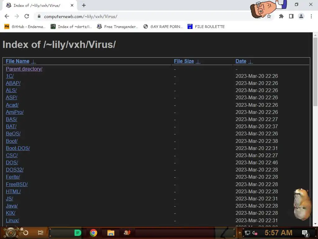Open the Chrome profile avatar icon
The width and height of the screenshot is (318, 239).
coord(301,16)
